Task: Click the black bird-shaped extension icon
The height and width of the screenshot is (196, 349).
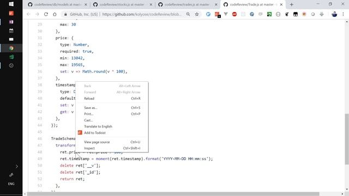Action: tap(287, 14)
